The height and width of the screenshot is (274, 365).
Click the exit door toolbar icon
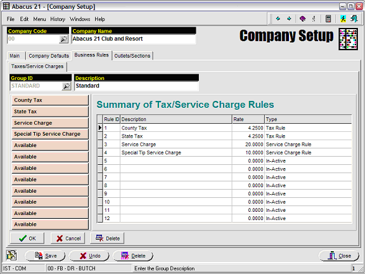point(354,18)
